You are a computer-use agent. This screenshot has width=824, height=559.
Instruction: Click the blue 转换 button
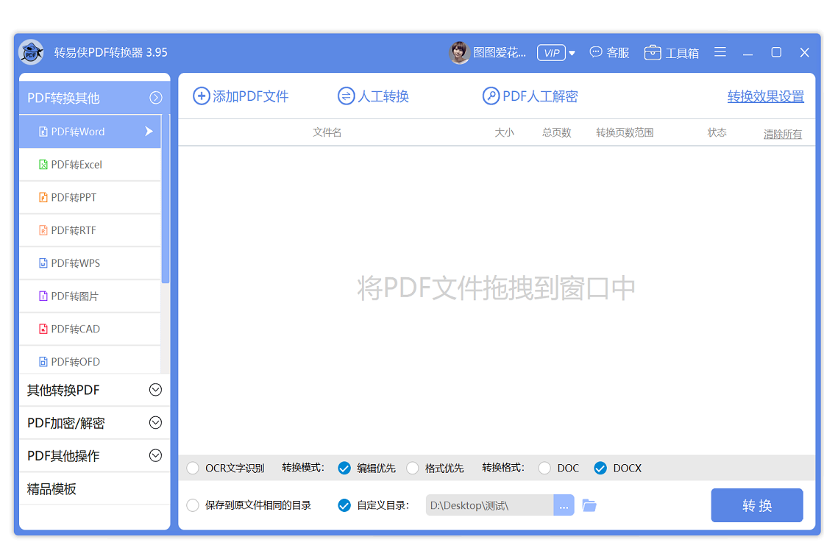[757, 505]
